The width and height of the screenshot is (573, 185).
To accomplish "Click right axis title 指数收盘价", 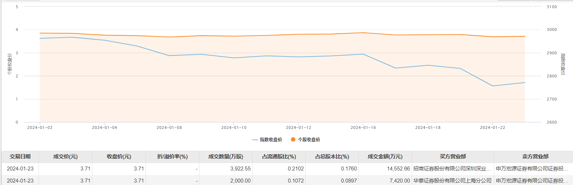I will point(563,64).
